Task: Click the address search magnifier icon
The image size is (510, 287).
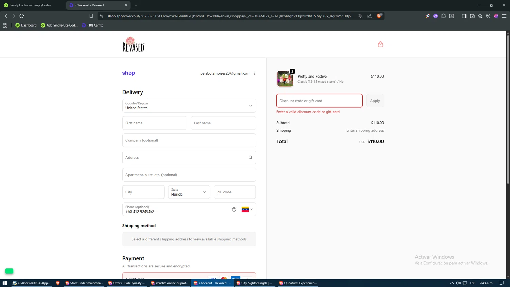Action: 250,157
